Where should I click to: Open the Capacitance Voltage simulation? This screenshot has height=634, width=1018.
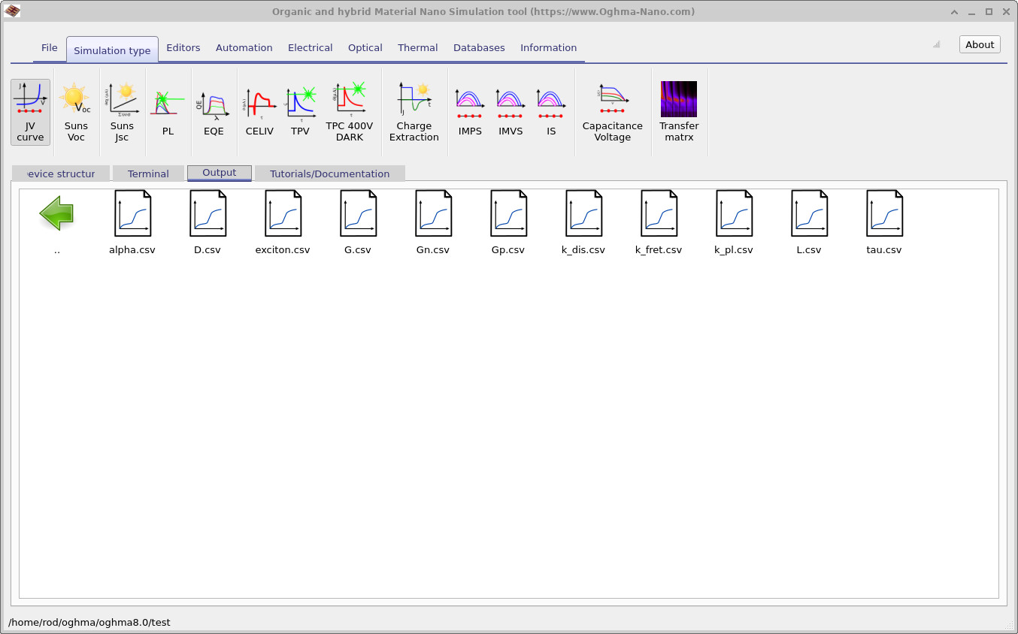click(612, 111)
